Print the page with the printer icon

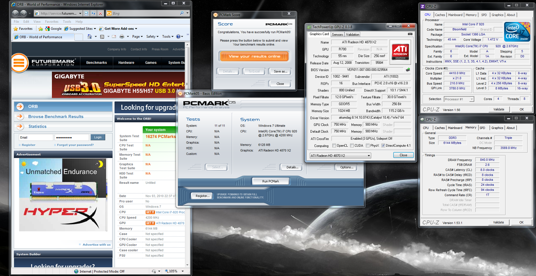coord(122,37)
